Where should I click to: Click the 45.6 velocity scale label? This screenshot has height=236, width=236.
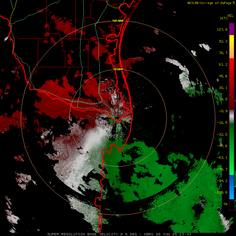point(223,76)
